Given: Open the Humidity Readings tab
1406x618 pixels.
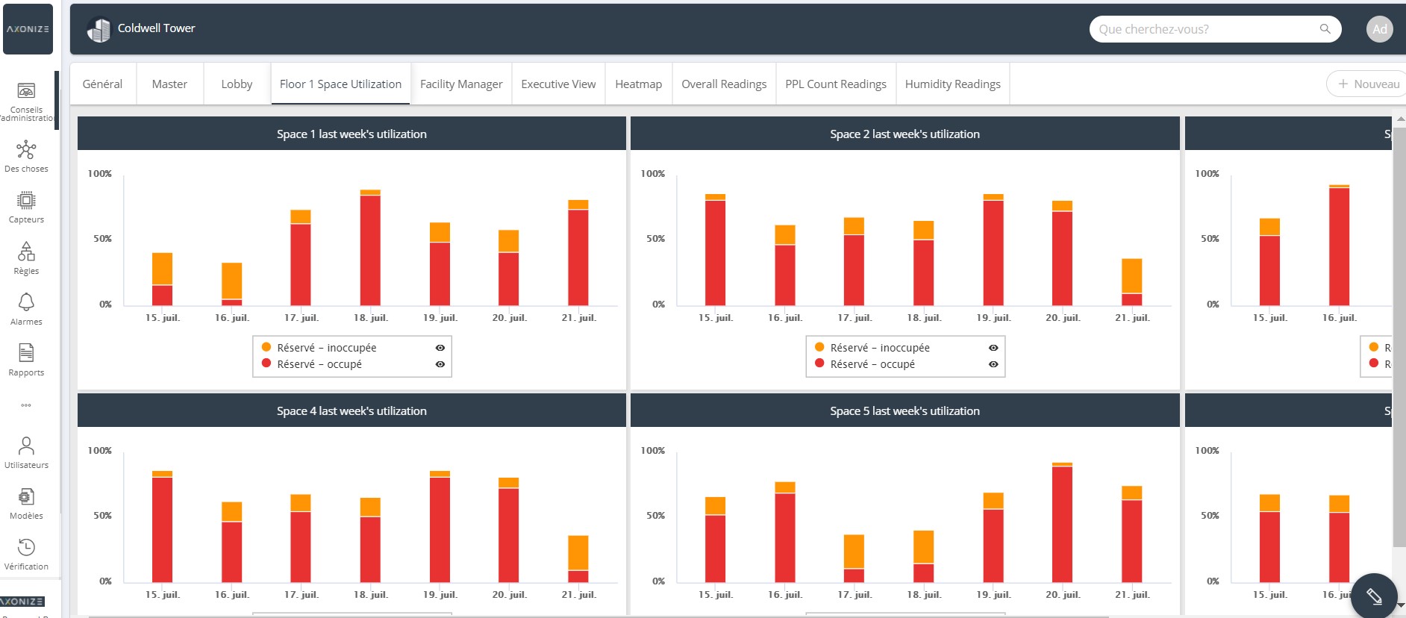Looking at the screenshot, I should click(953, 84).
